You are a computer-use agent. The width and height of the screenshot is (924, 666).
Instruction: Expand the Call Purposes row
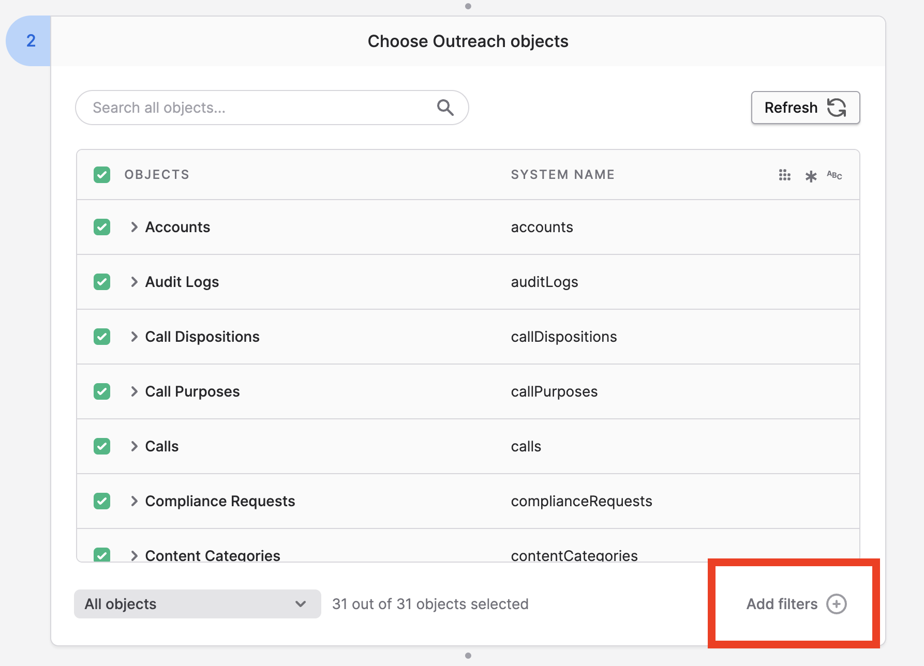pyautogui.click(x=134, y=391)
